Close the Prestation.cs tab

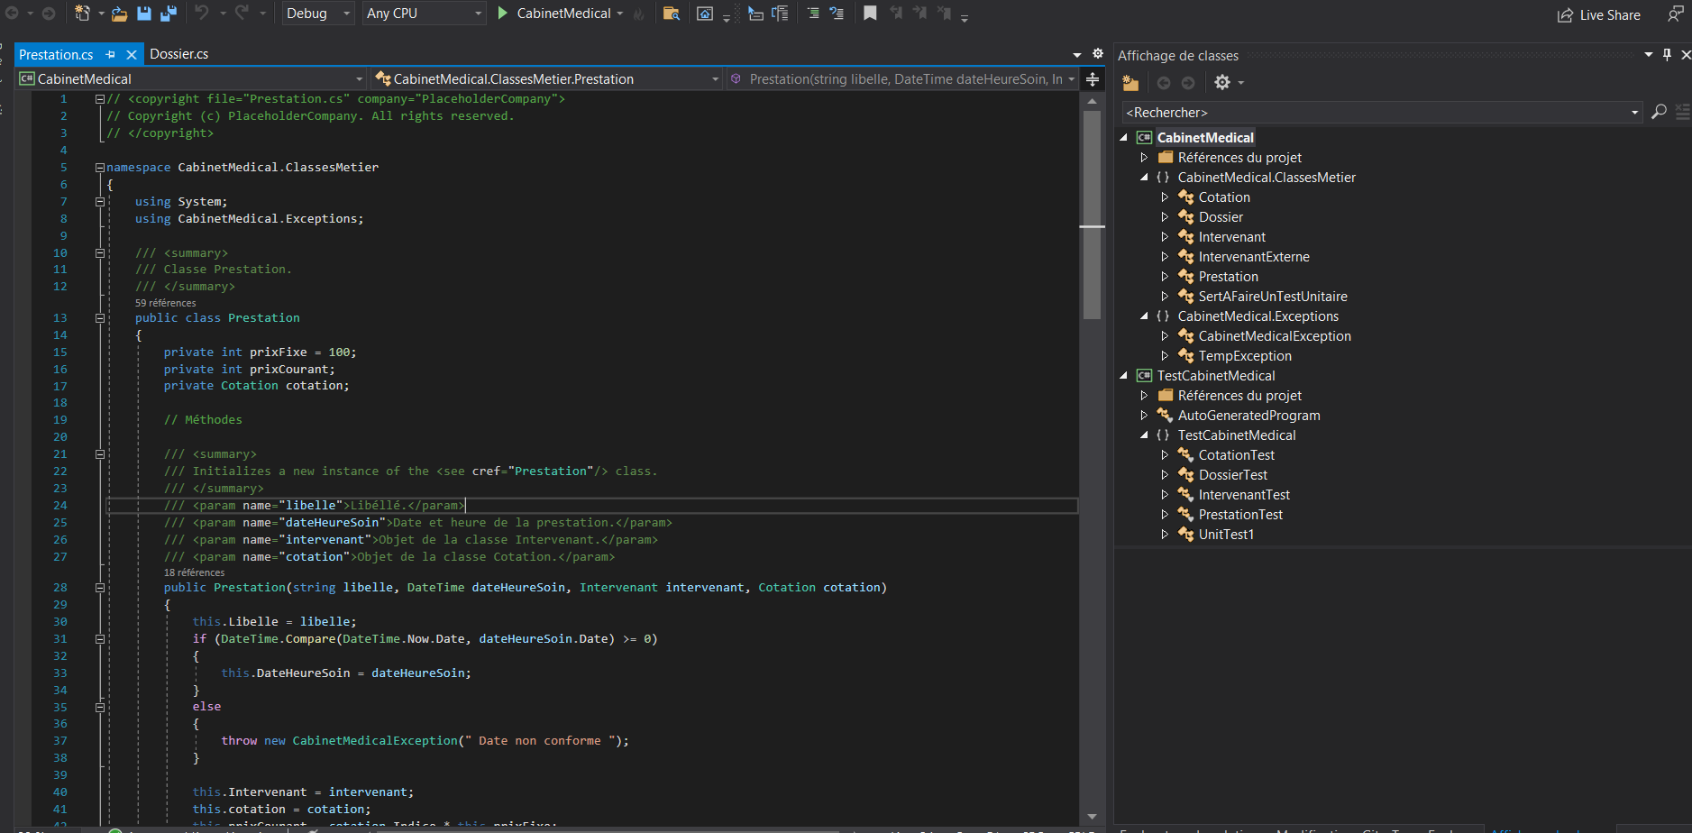(132, 54)
